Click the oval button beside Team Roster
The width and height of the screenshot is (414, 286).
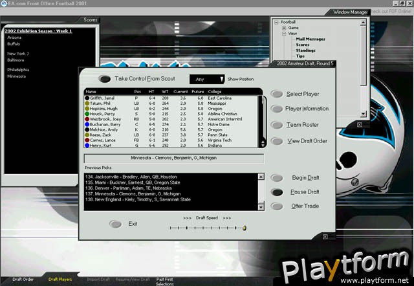coord(277,125)
